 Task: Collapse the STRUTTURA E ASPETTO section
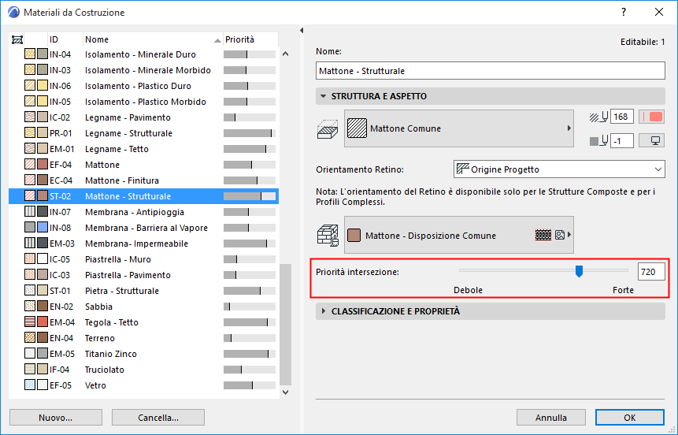323,96
